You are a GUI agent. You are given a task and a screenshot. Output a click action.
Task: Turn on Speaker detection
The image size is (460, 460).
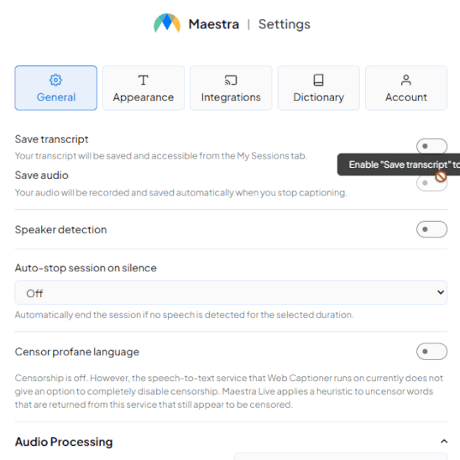click(431, 229)
